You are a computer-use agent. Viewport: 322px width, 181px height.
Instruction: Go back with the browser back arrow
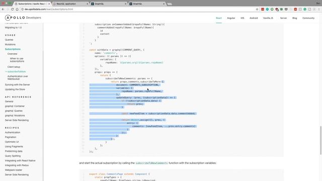(3, 9)
